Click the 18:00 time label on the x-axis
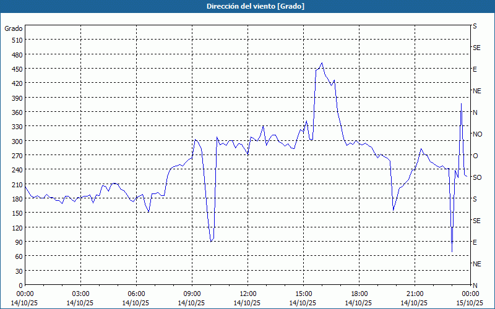This screenshot has width=495, height=309. coord(359,294)
